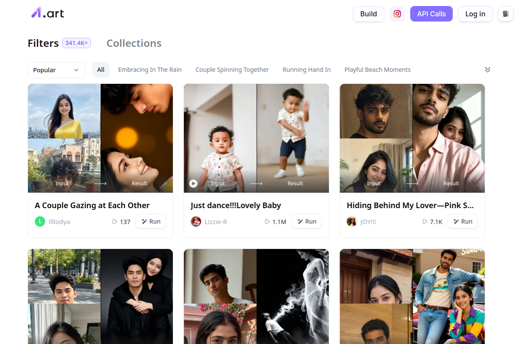Open the black outfit hijab couple thumbnail
Image resolution: width=516 pixels, height=344 pixels.
pyautogui.click(x=101, y=296)
